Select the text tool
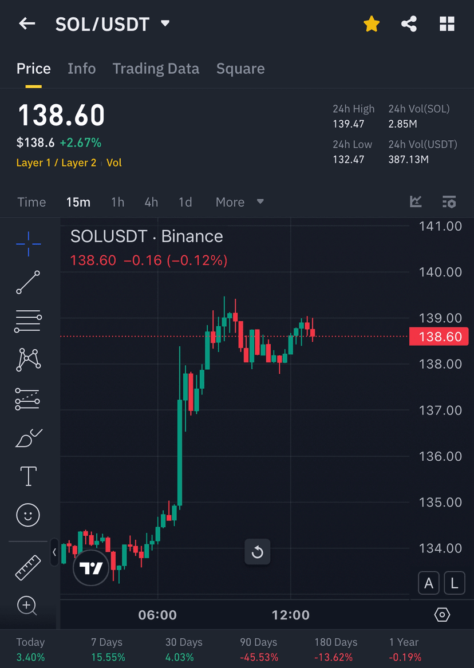 click(29, 476)
